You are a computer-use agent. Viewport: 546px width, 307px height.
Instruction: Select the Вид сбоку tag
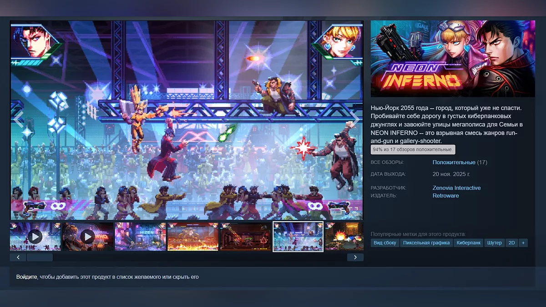click(x=385, y=243)
